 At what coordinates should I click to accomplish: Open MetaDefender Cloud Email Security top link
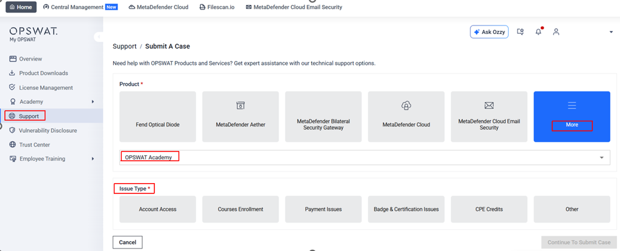click(294, 7)
